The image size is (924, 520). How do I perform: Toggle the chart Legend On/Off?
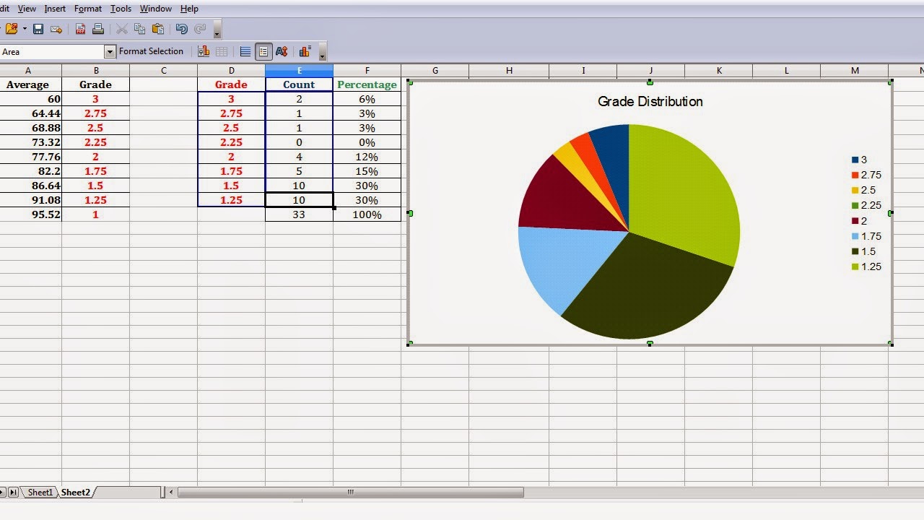(x=263, y=51)
